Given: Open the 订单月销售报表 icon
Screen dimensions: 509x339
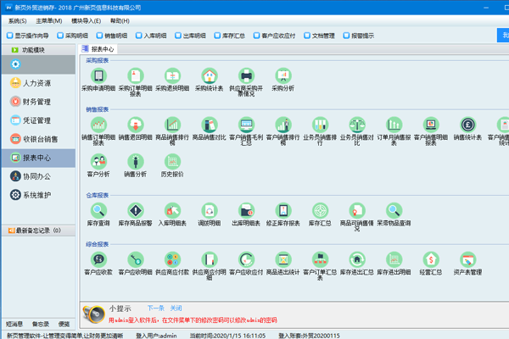Looking at the screenshot, I should coord(394,125).
